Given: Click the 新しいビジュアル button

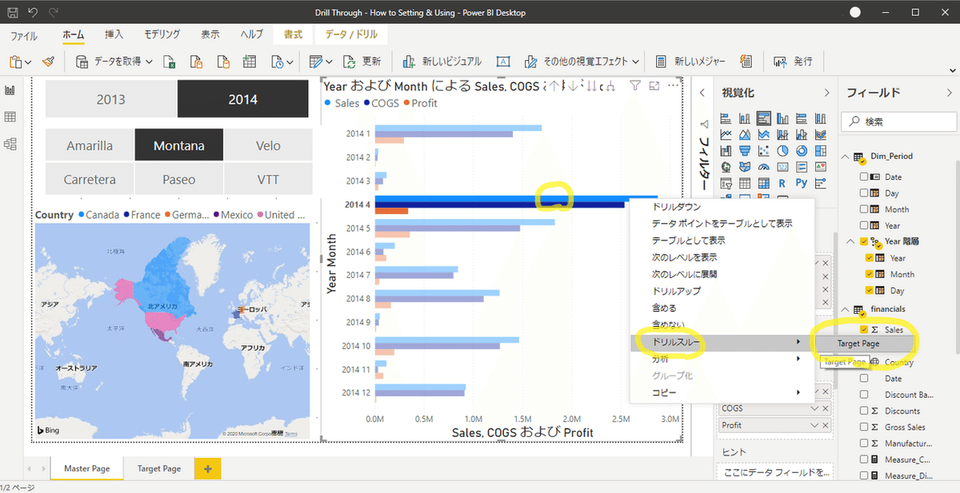Looking at the screenshot, I should (442, 62).
